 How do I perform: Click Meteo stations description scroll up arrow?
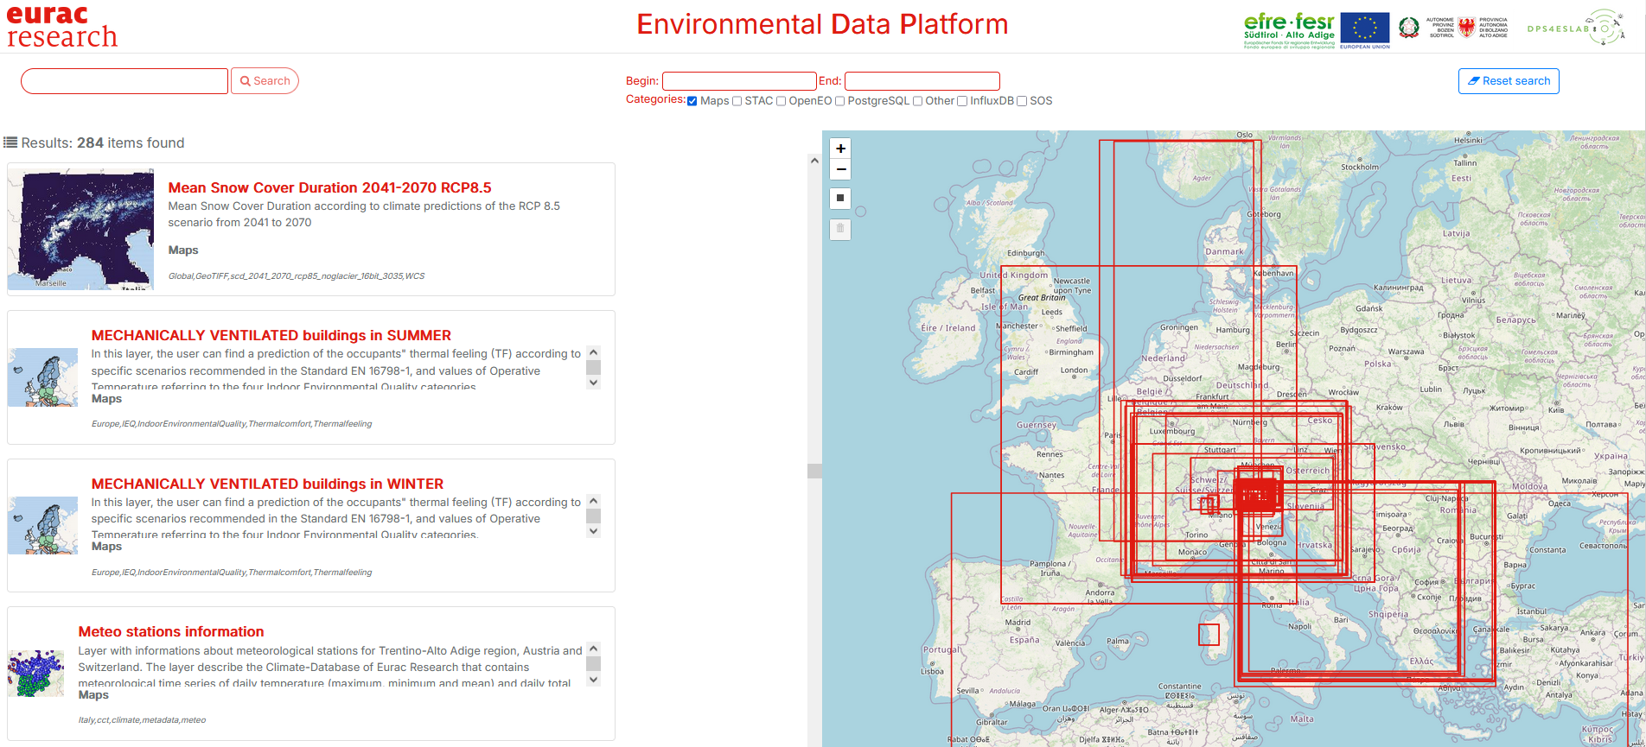pyautogui.click(x=593, y=649)
